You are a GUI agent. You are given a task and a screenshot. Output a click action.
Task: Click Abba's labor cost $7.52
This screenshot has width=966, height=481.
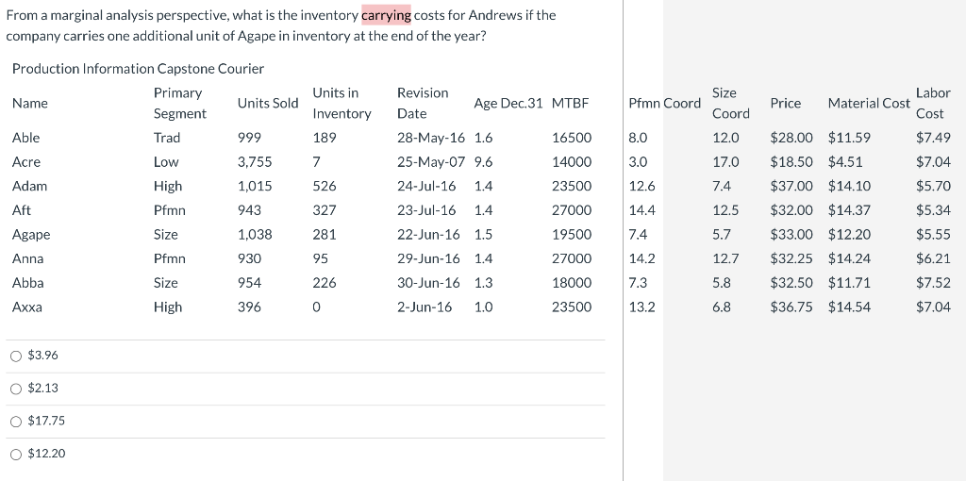[x=933, y=283]
